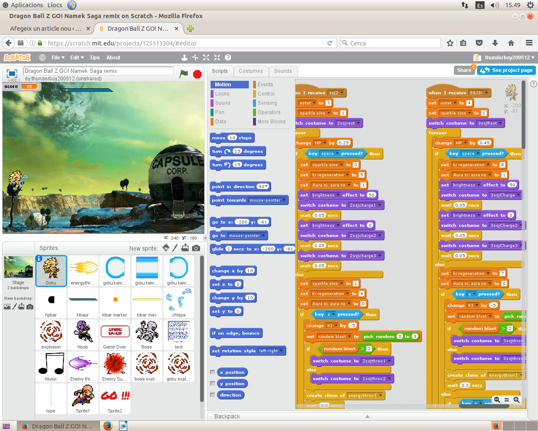Open the File menu dropdown
The width and height of the screenshot is (538, 431).
coord(58,58)
